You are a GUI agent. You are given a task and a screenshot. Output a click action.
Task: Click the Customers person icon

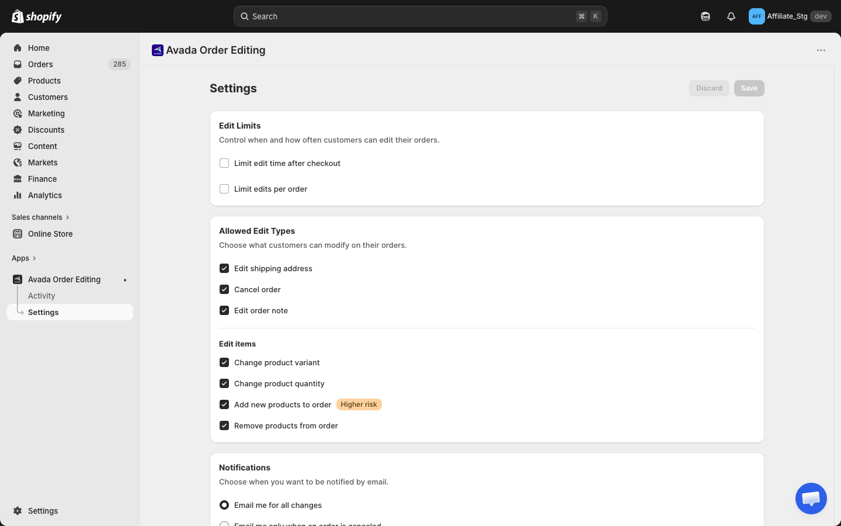tap(18, 97)
